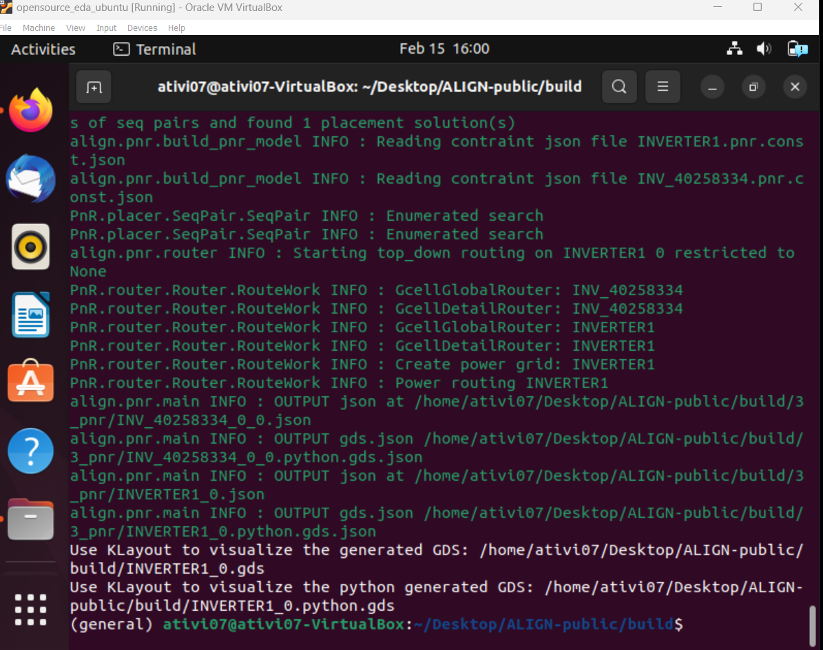Open VirtualBox File menu

click(6, 28)
